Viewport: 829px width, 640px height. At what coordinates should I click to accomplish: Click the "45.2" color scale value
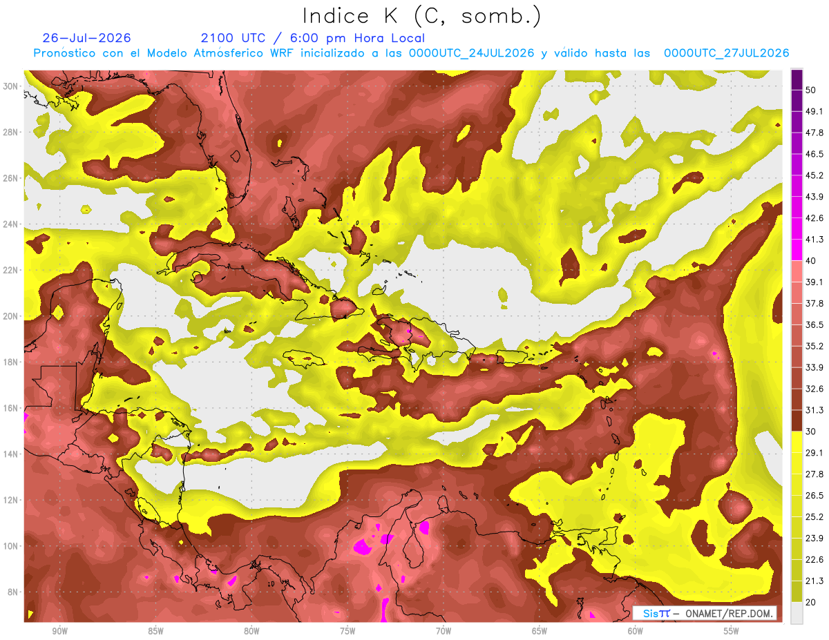814,176
